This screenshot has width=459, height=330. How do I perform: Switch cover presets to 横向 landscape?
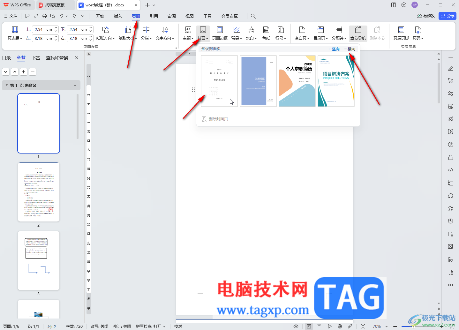[350, 49]
